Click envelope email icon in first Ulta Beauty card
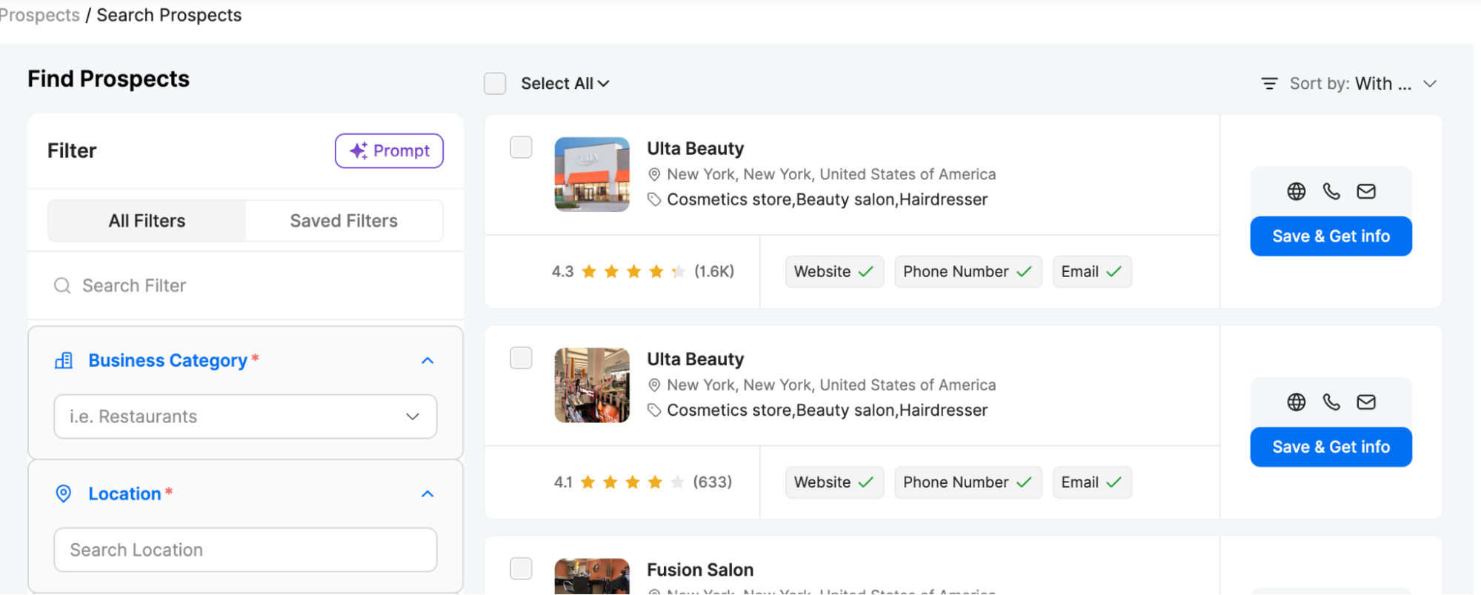The height and width of the screenshot is (595, 1481). click(1366, 192)
